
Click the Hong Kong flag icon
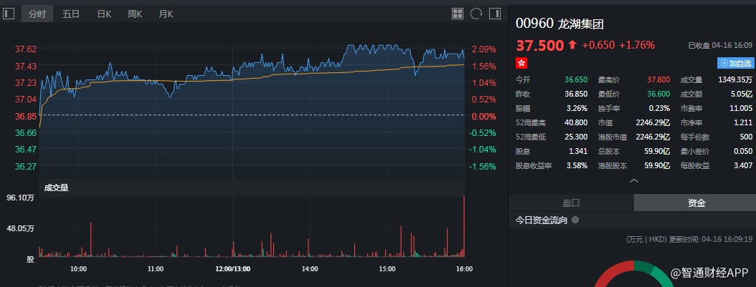[x=521, y=63]
